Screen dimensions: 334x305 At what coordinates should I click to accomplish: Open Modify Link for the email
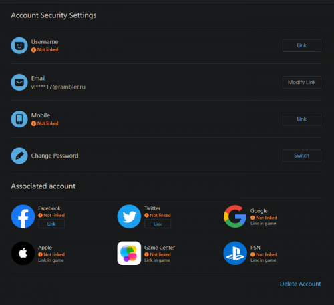[x=302, y=83]
